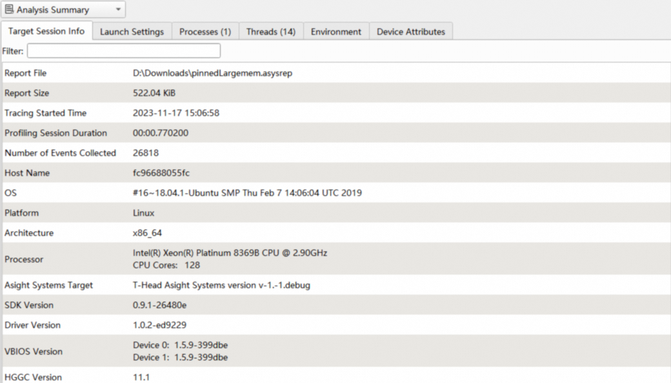Focus the Filter input field

point(124,51)
